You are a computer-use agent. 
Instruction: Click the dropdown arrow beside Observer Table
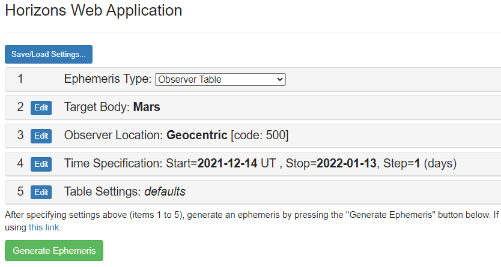pos(279,79)
